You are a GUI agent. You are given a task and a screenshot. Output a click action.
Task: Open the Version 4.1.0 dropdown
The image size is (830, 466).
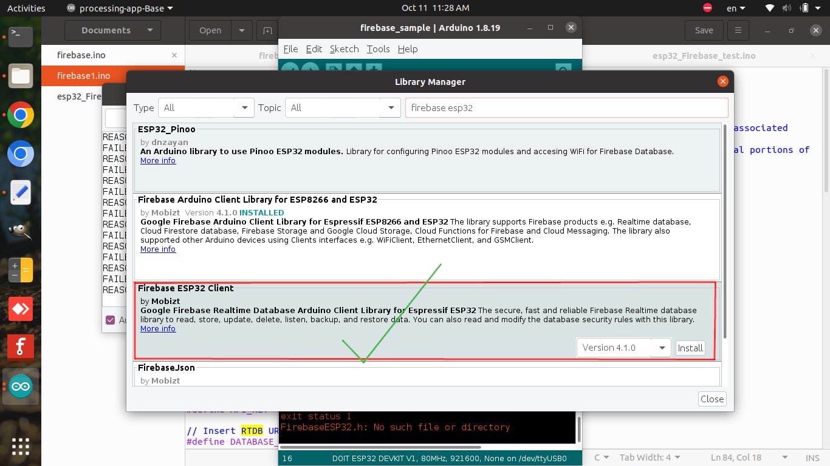click(624, 348)
